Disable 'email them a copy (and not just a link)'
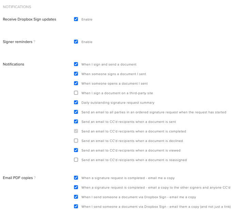This screenshot has height=217, width=234. click(x=76, y=206)
